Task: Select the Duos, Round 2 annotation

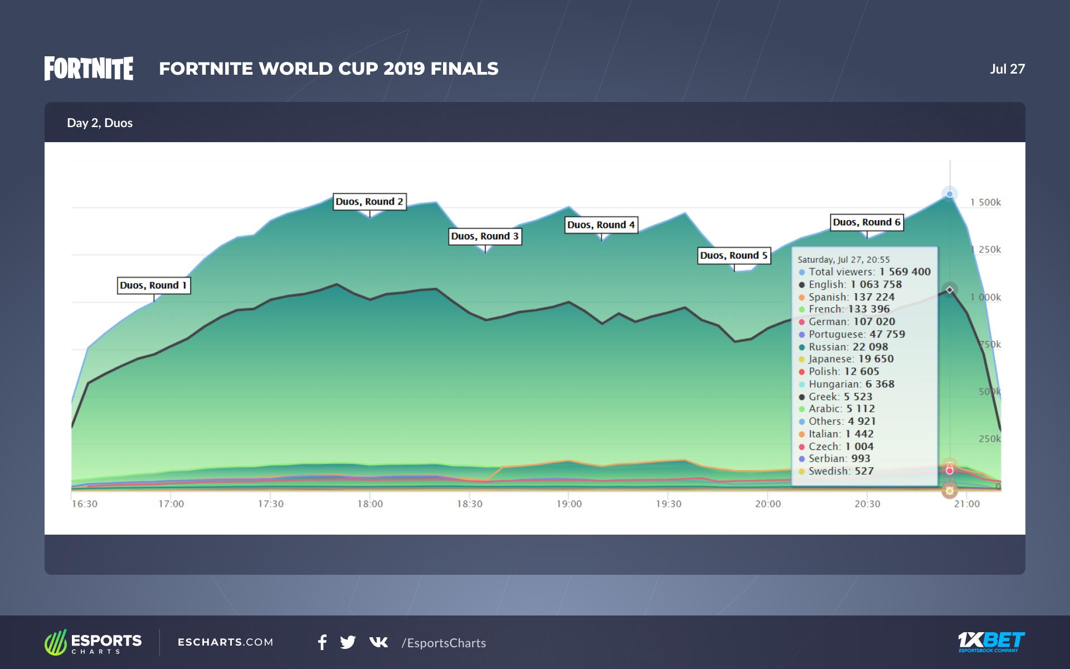Action: (369, 202)
